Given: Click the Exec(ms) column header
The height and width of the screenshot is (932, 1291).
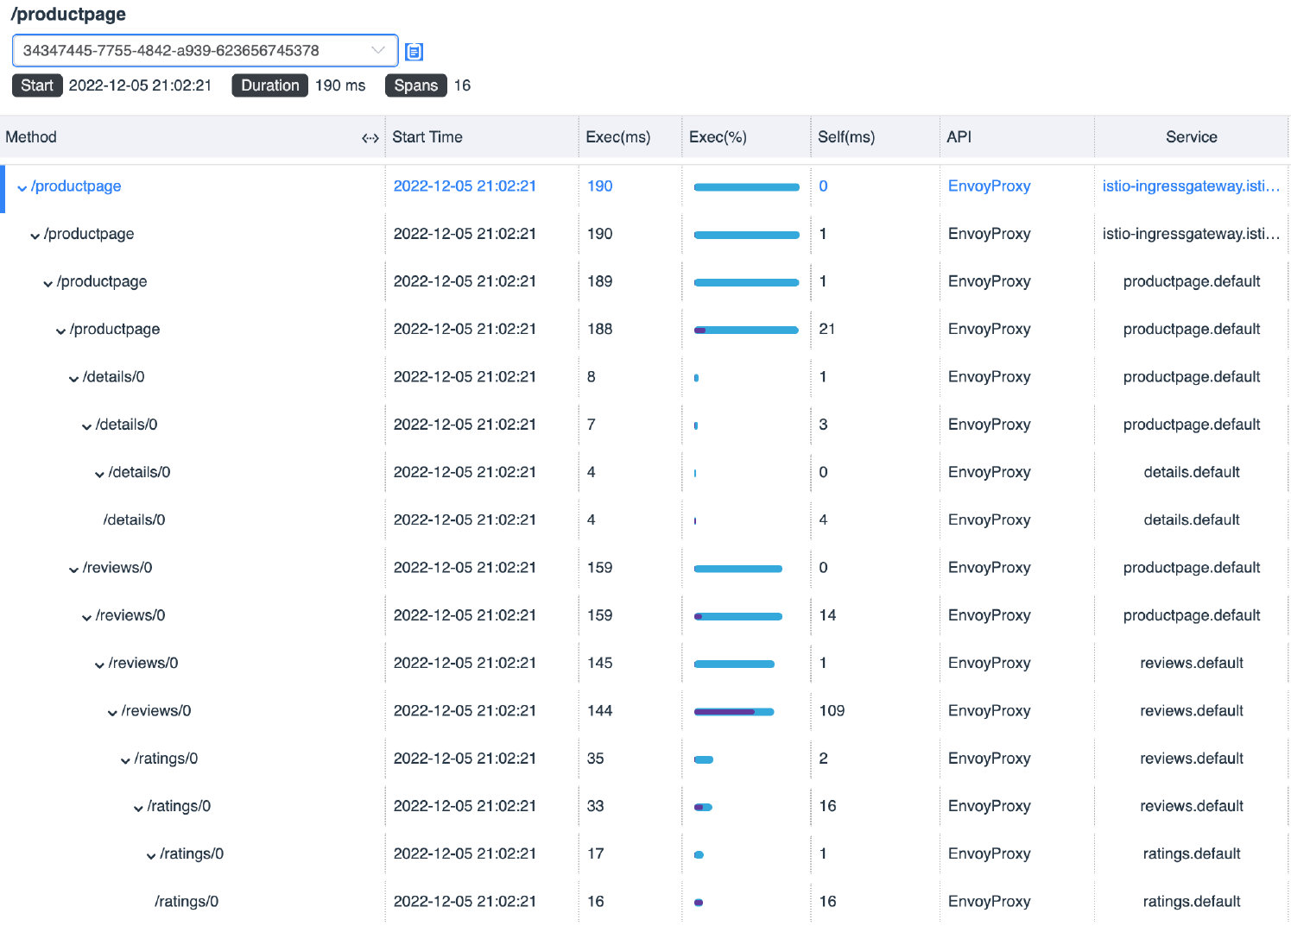Looking at the screenshot, I should [617, 137].
